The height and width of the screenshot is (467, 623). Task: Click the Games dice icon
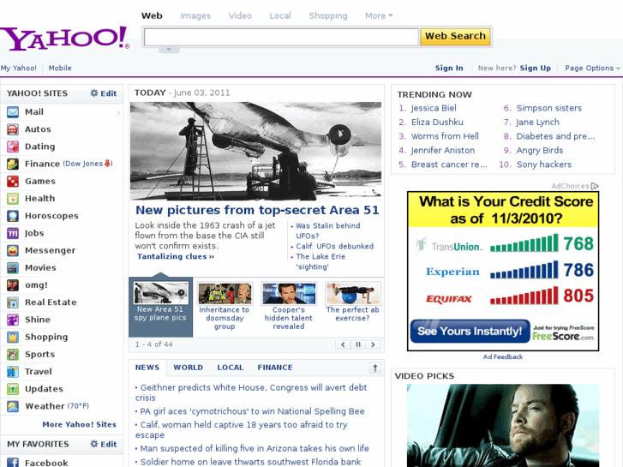(x=13, y=182)
